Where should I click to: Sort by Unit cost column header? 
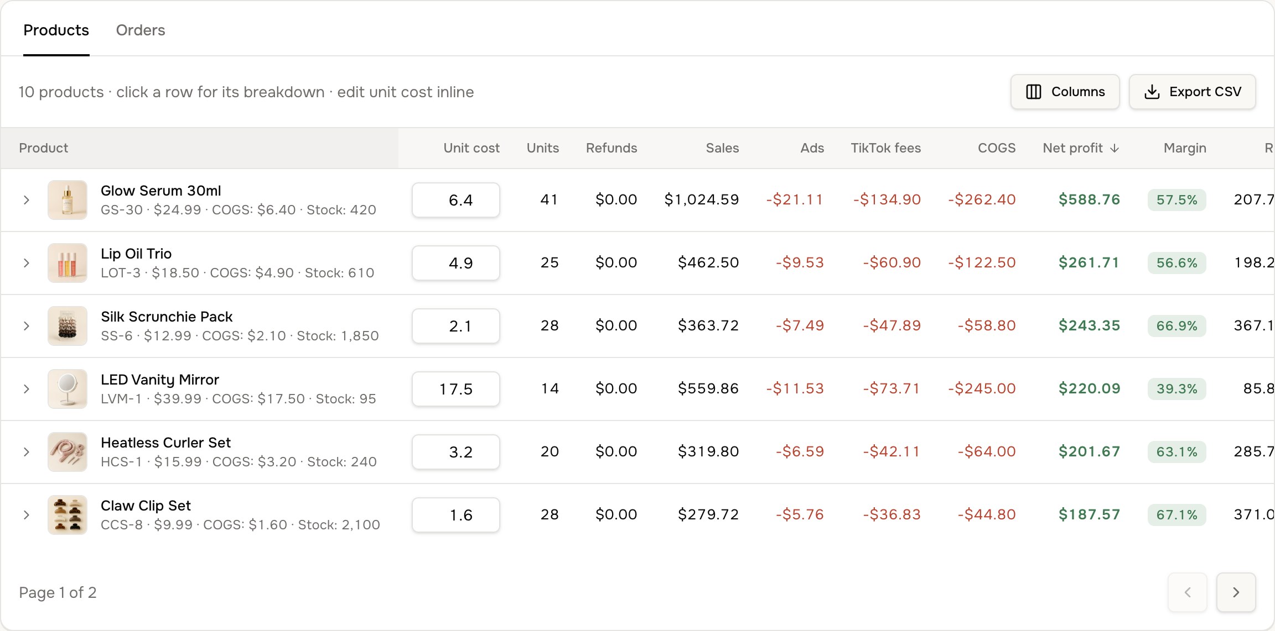[471, 148]
